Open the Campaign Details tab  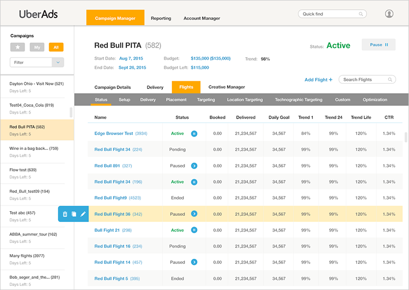click(x=112, y=87)
